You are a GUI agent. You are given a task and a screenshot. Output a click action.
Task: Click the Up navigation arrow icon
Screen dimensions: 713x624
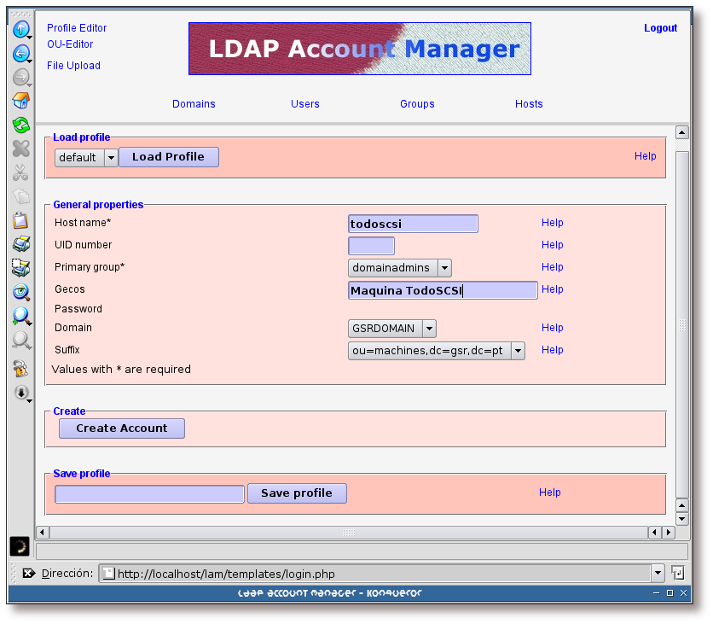(20, 29)
